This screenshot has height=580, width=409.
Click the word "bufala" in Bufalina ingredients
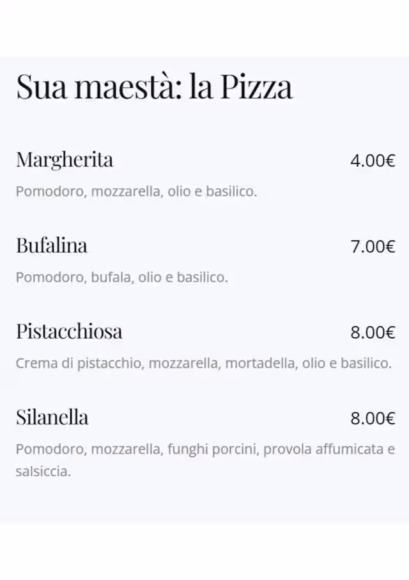[x=111, y=277]
